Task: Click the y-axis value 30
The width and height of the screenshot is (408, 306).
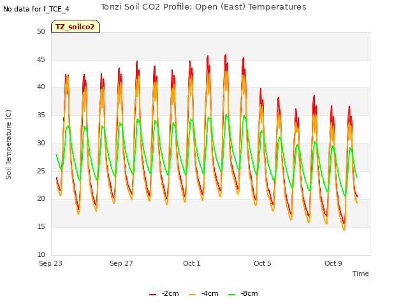Action: click(41, 143)
